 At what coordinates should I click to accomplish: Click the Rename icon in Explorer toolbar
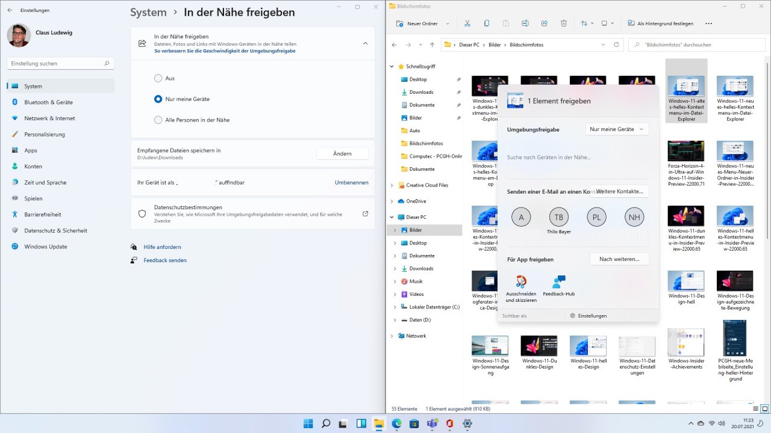click(x=525, y=23)
